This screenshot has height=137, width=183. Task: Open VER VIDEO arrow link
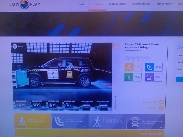coord(115,103)
